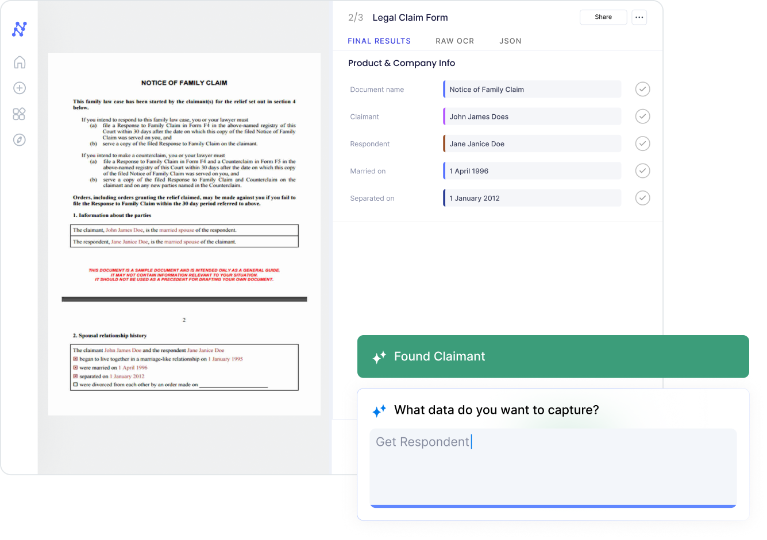
Task: Select the compass explore icon in the sidebar
Action: [19, 139]
